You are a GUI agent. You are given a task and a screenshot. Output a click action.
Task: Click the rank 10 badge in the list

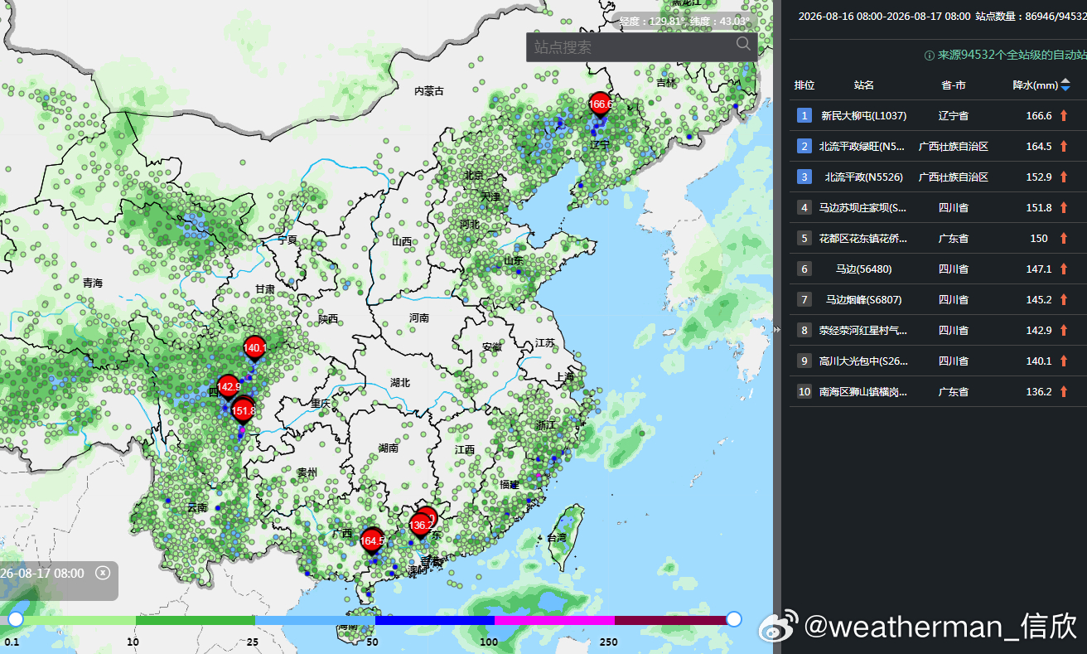point(804,392)
